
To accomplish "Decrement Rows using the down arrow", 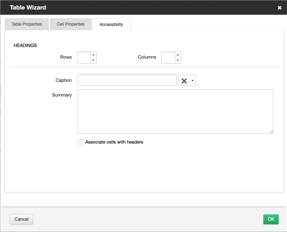I will [x=94, y=60].
